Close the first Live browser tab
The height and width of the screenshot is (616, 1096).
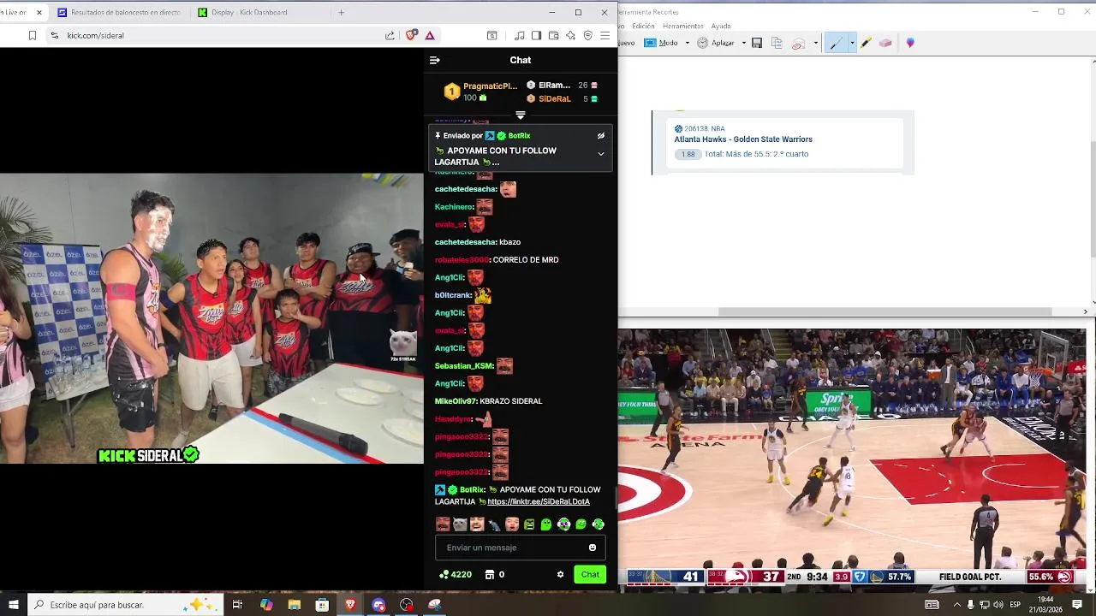coord(39,12)
